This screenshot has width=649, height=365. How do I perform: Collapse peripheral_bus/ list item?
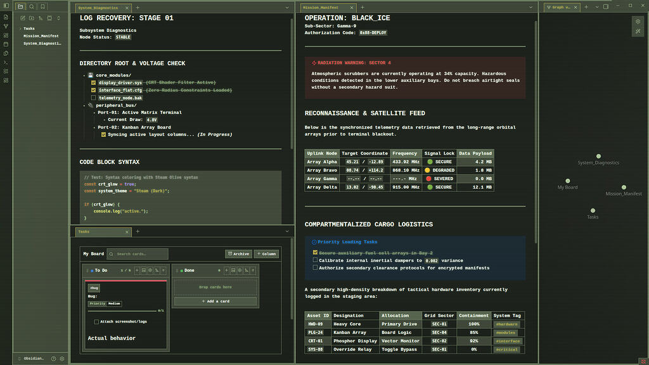coord(84,106)
